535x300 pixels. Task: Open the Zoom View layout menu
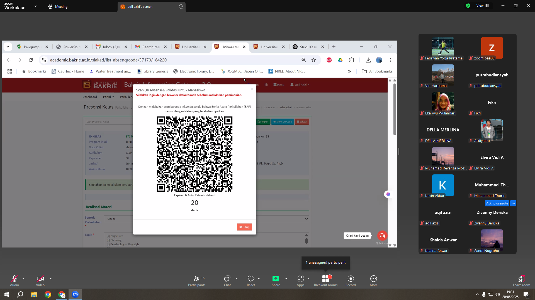(483, 6)
